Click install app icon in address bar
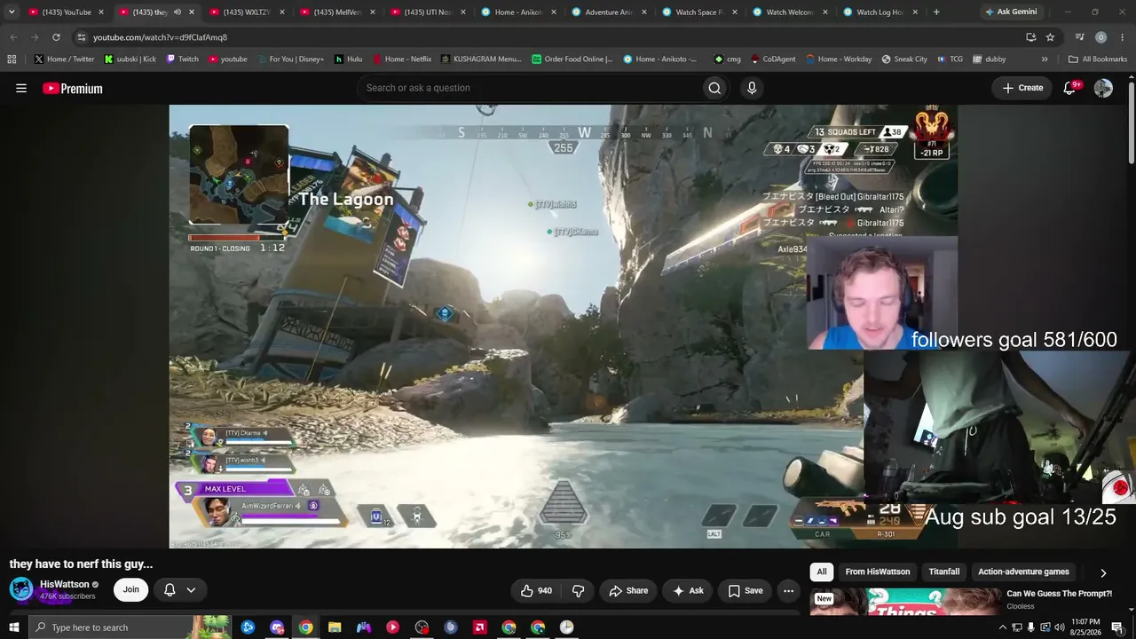Image resolution: width=1136 pixels, height=639 pixels. tap(1030, 37)
